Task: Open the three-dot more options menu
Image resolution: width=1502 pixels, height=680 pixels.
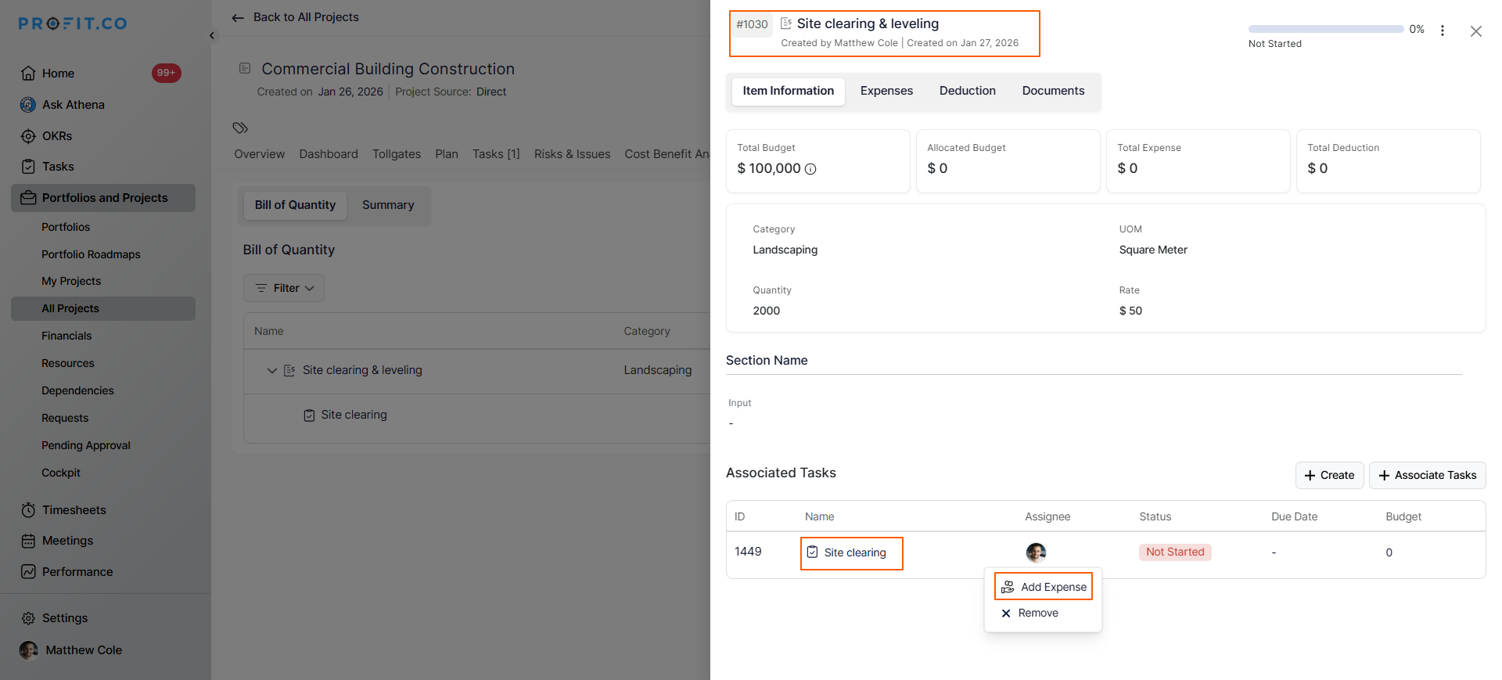Action: pyautogui.click(x=1443, y=31)
